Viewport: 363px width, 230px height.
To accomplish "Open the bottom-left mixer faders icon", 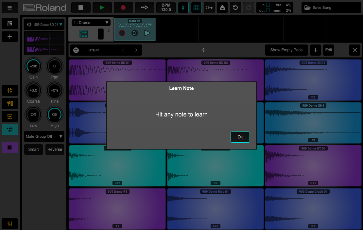I will click(10, 224).
